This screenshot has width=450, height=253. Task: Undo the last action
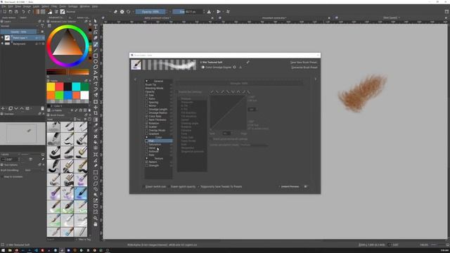[x=23, y=12]
